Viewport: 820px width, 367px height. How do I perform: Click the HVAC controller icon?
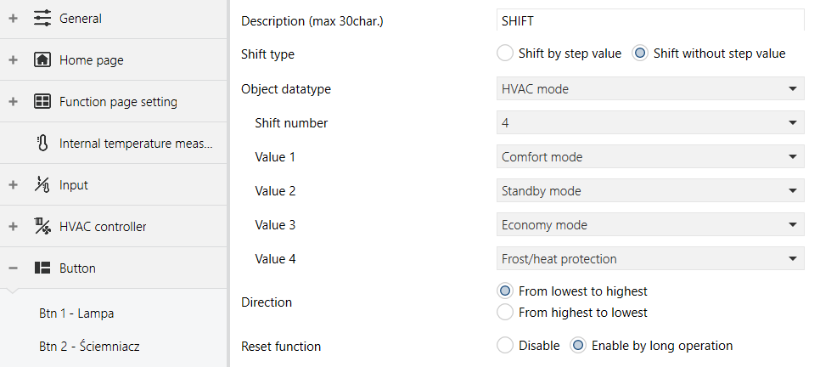[x=42, y=226]
